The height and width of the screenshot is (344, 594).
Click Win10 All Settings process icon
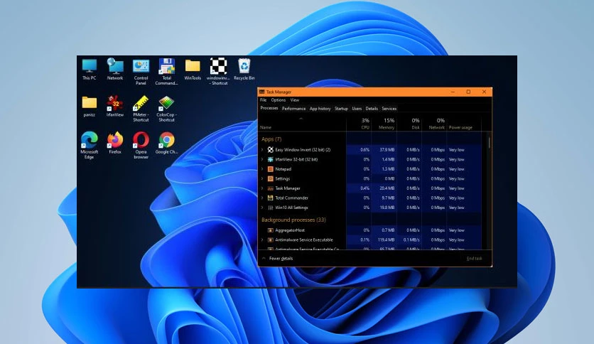271,208
